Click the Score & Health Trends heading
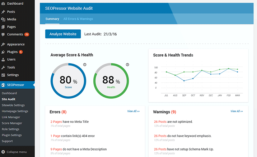This screenshot has height=157, width=257. [173, 55]
